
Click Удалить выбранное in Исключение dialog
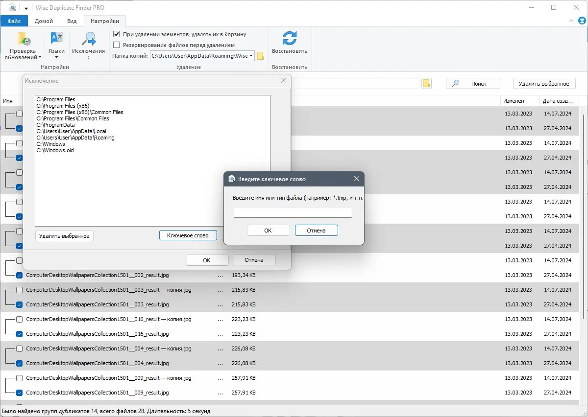pyautogui.click(x=64, y=236)
